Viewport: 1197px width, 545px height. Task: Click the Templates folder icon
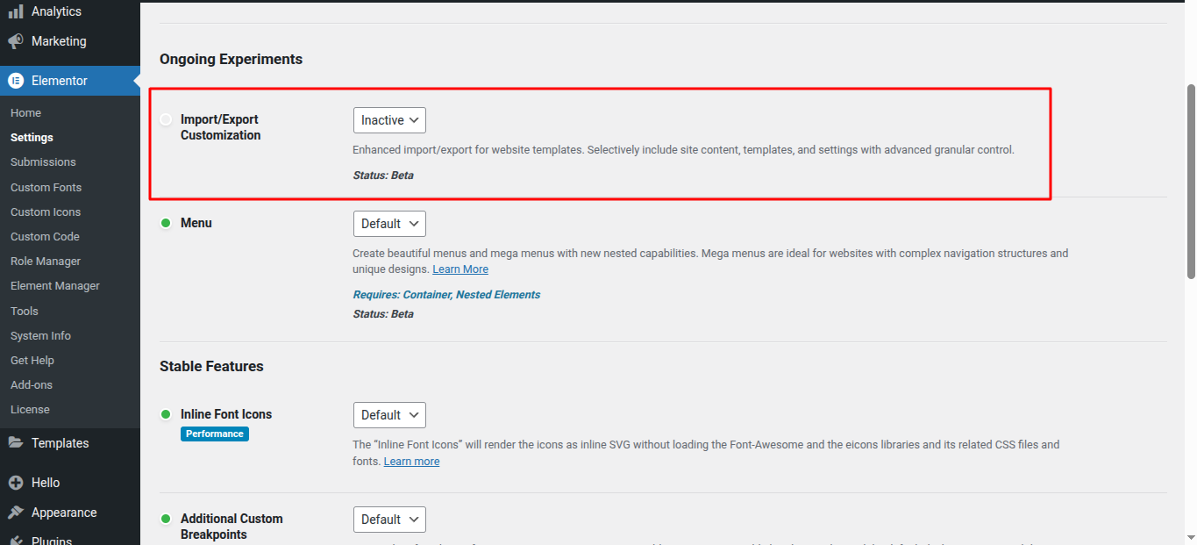pyautogui.click(x=16, y=443)
